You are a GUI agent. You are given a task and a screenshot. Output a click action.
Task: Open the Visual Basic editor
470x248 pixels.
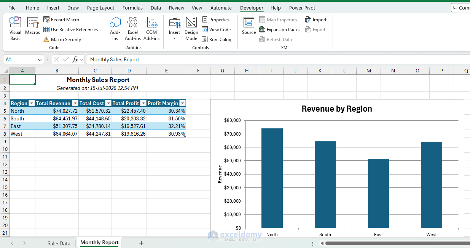15,29
